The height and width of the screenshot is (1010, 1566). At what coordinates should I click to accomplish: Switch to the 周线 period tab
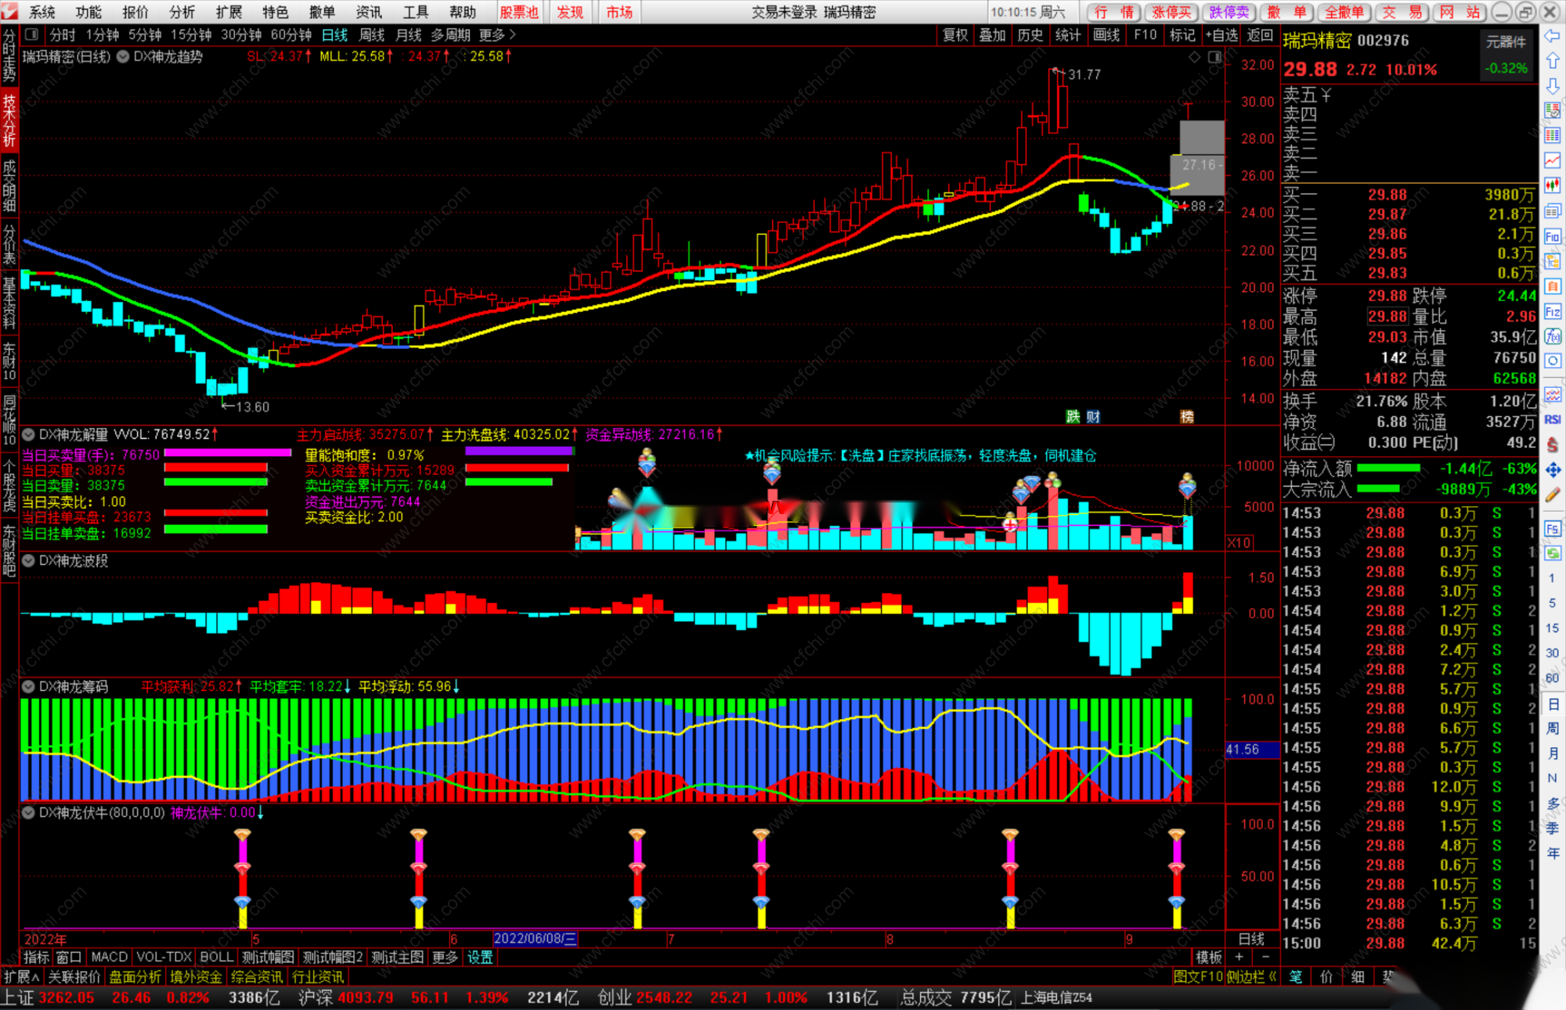(x=371, y=34)
